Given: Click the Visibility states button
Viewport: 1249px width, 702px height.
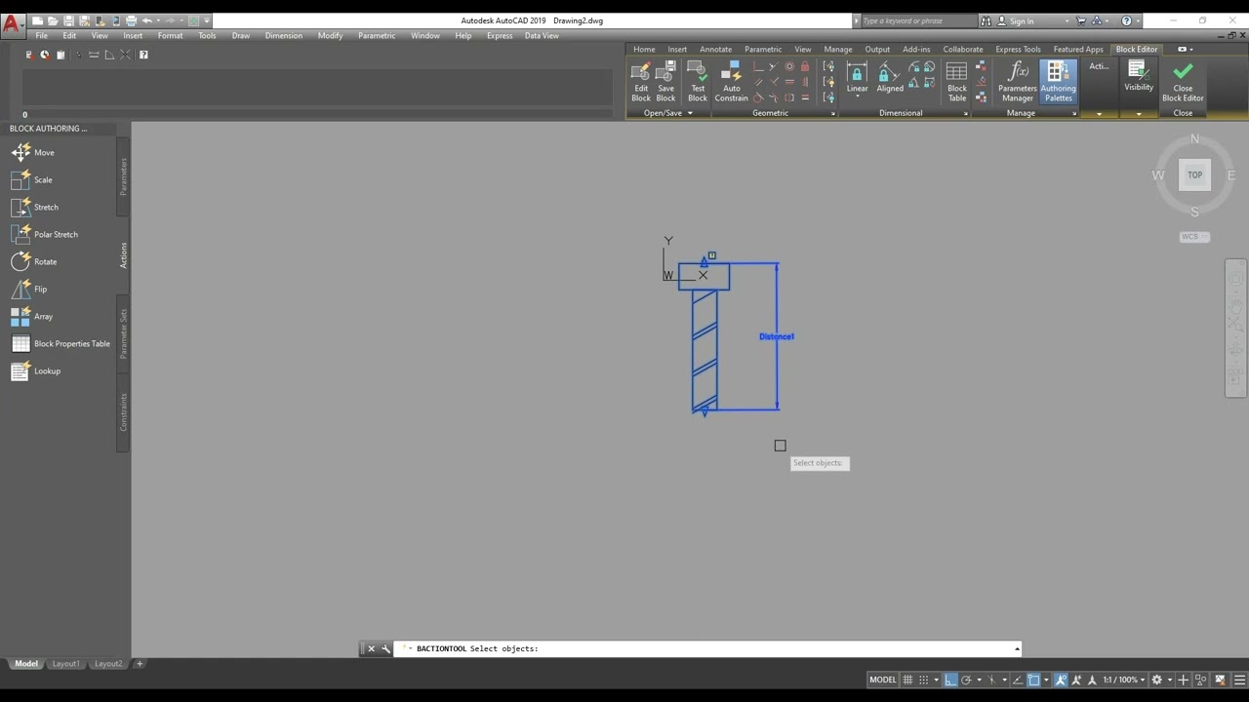Looking at the screenshot, I should (x=1139, y=76).
